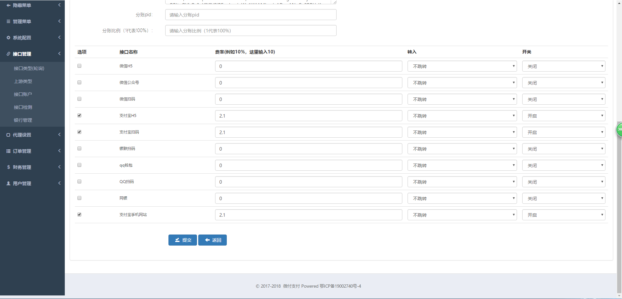
Task: Click the dollar icon beside 财务管理
Action: [8, 167]
